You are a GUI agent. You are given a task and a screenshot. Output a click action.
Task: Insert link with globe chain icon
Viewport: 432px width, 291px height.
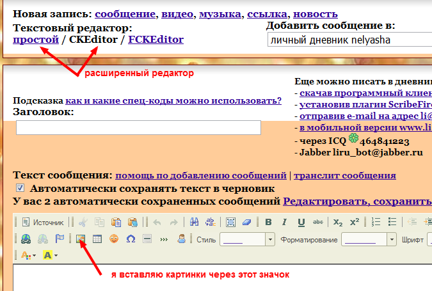pyautogui.click(x=26, y=239)
